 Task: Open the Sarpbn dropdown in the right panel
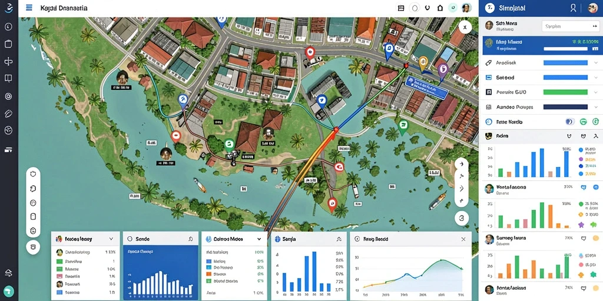pyautogui.click(x=570, y=26)
